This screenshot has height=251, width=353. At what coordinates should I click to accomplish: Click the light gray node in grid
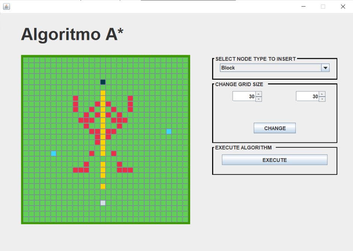tap(103, 203)
